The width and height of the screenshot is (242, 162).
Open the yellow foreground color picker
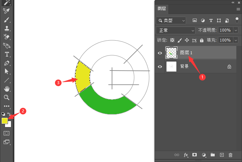coord(4,120)
